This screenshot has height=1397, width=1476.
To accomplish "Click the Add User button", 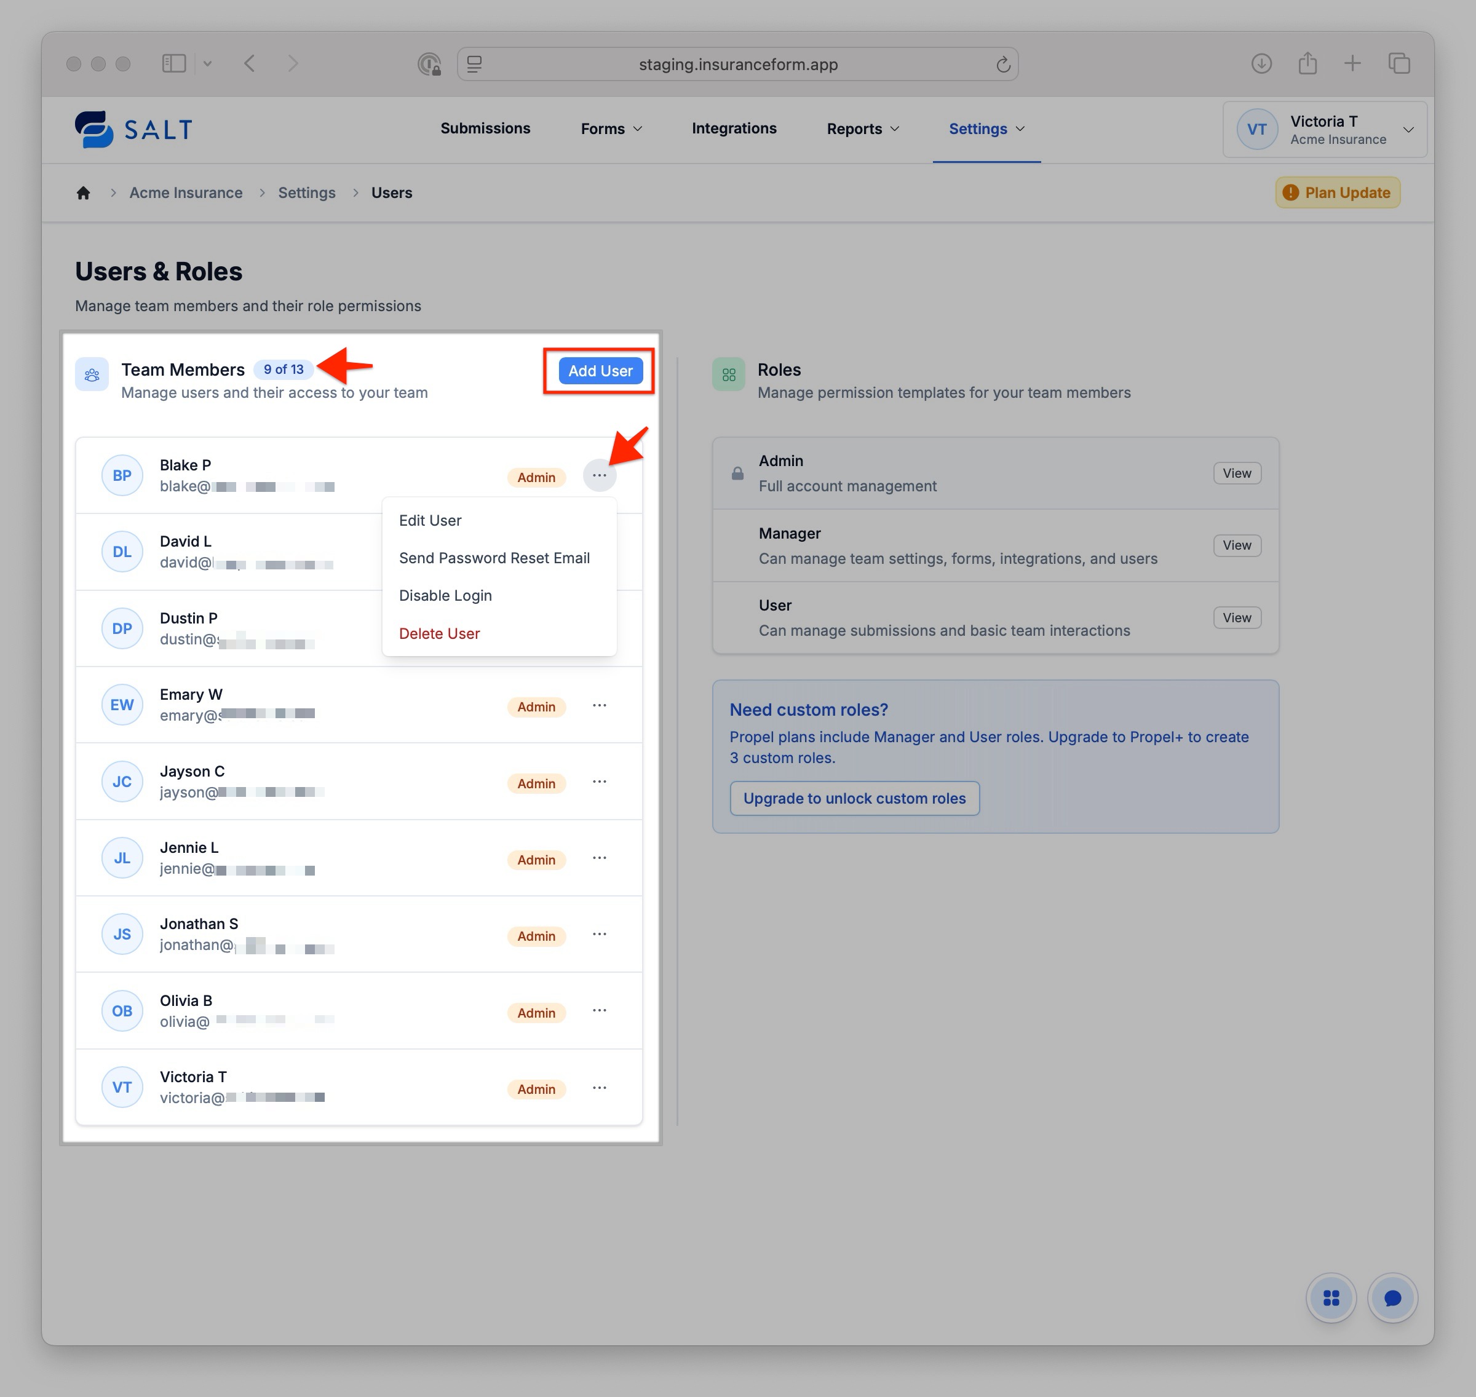I will click(600, 371).
